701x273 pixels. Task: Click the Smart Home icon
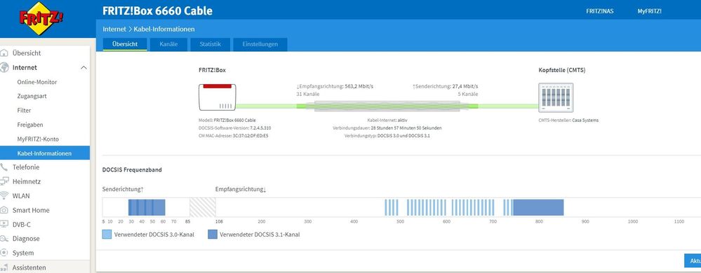coord(4,210)
